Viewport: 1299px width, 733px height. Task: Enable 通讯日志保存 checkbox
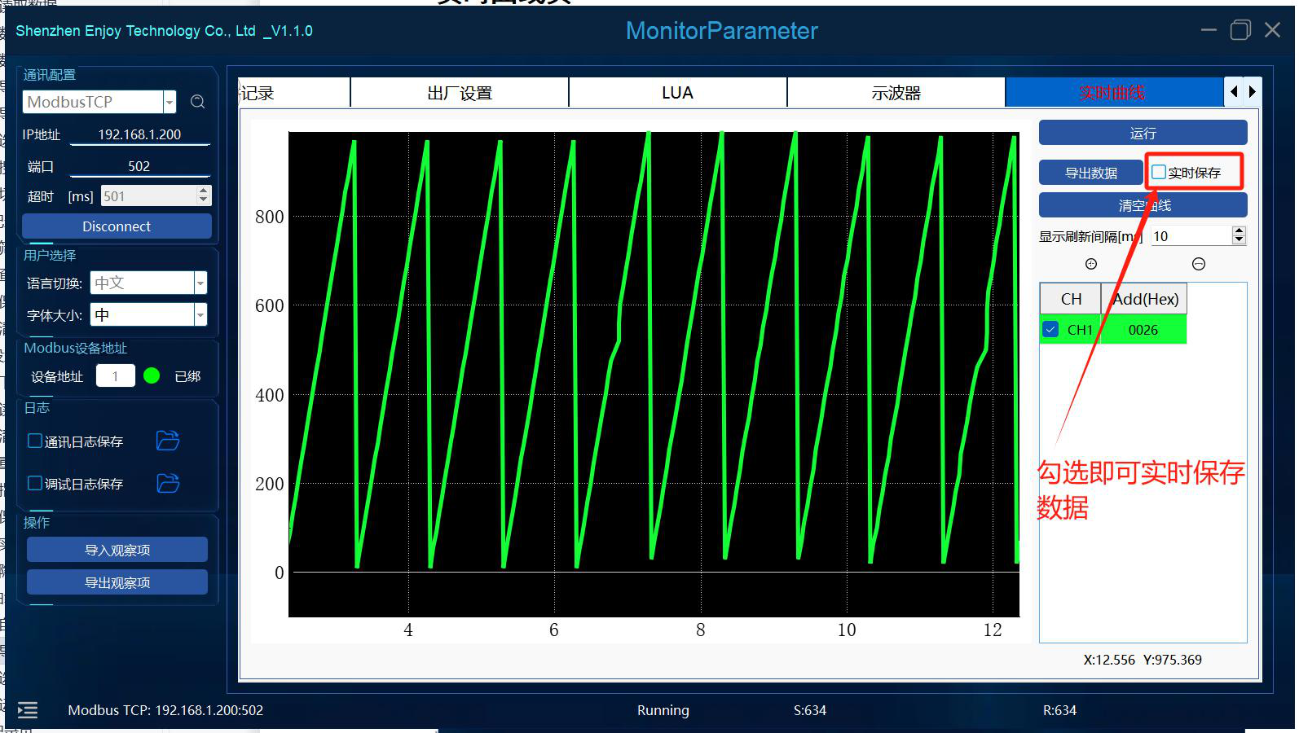click(35, 441)
